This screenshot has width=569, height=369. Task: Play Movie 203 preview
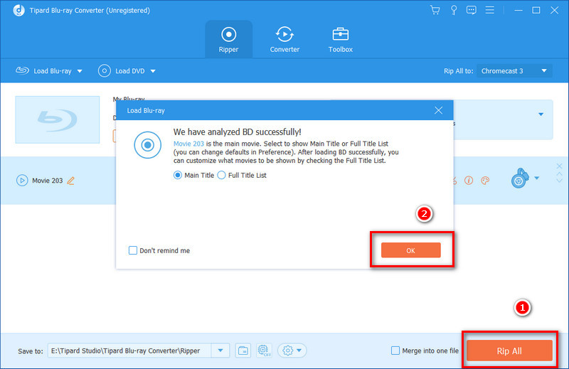(x=22, y=181)
